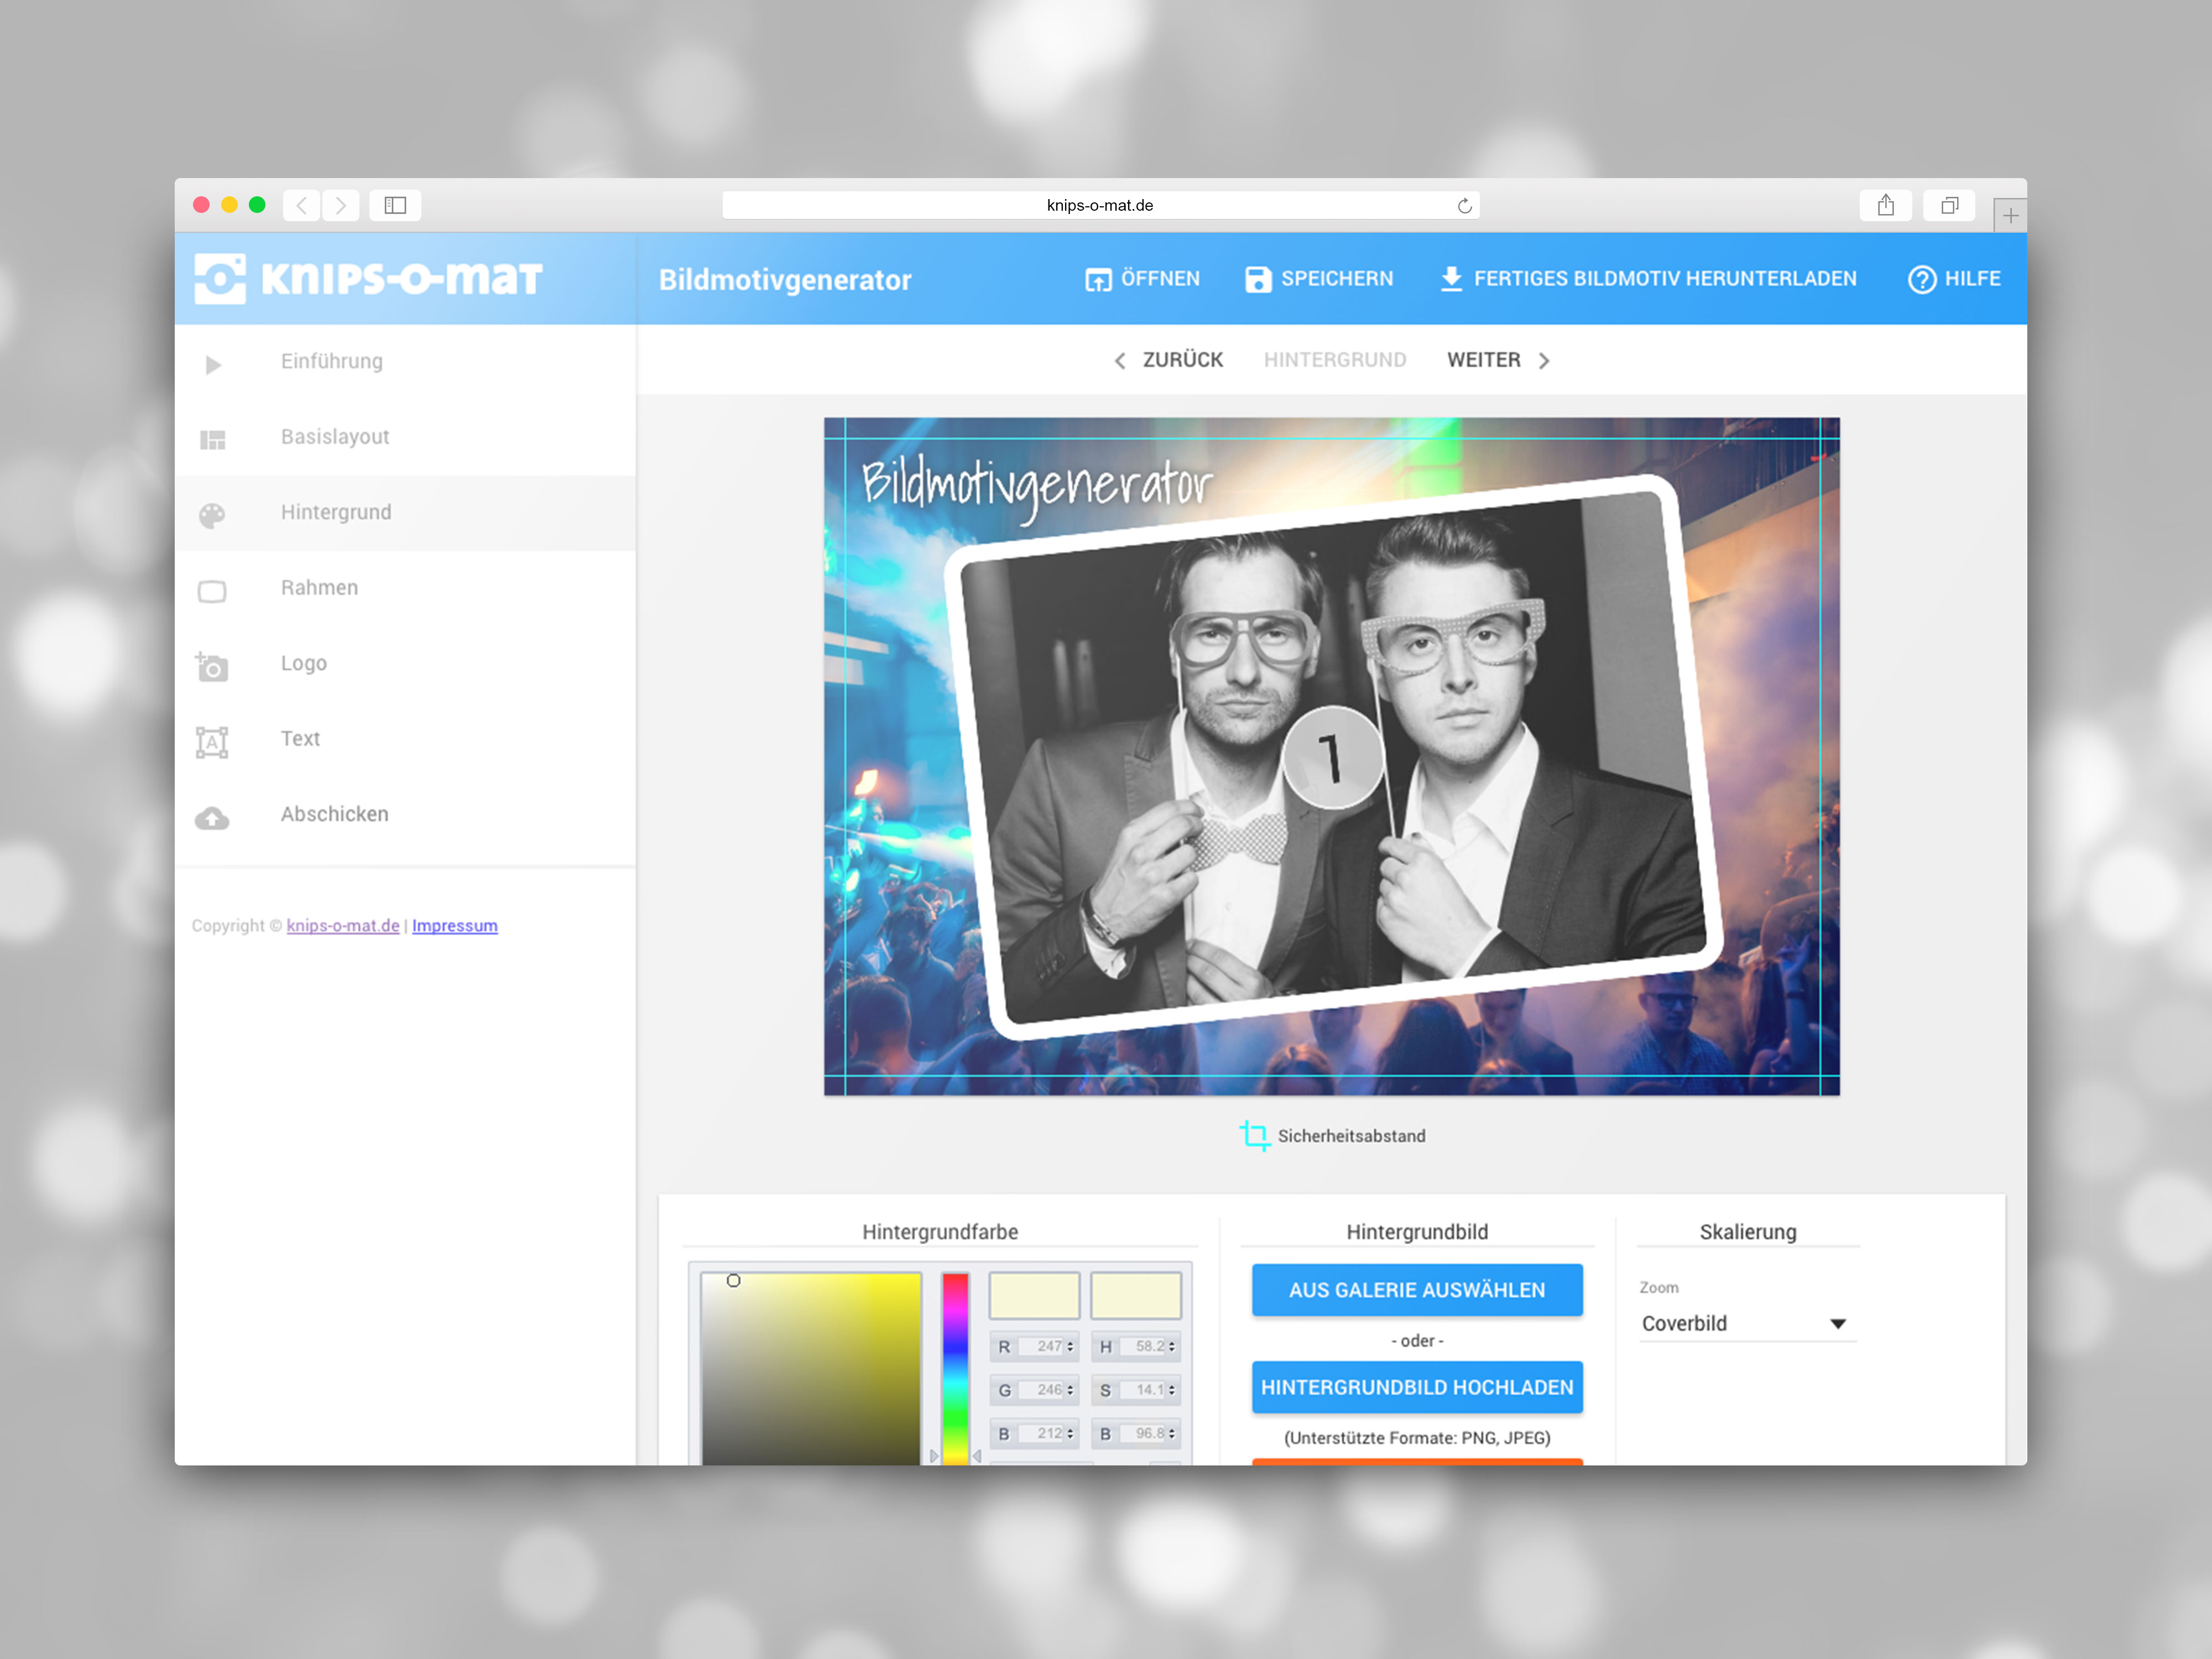Toggle the Sicherheitsabstand crop icon

[1255, 1135]
